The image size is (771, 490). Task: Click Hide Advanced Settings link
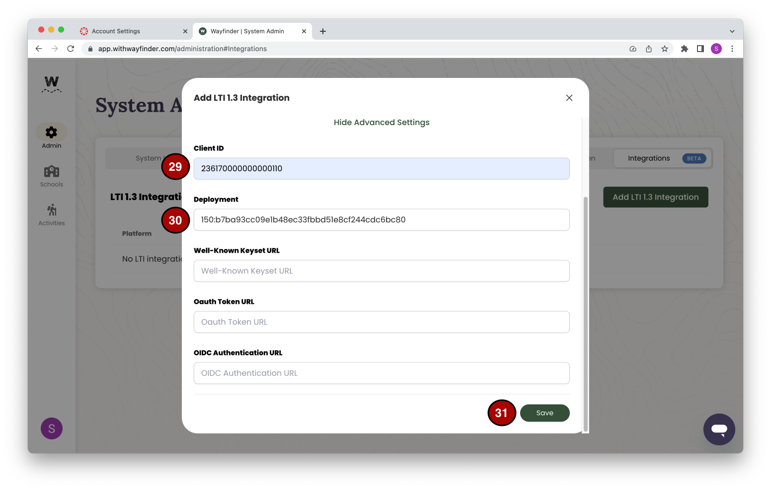(x=382, y=122)
